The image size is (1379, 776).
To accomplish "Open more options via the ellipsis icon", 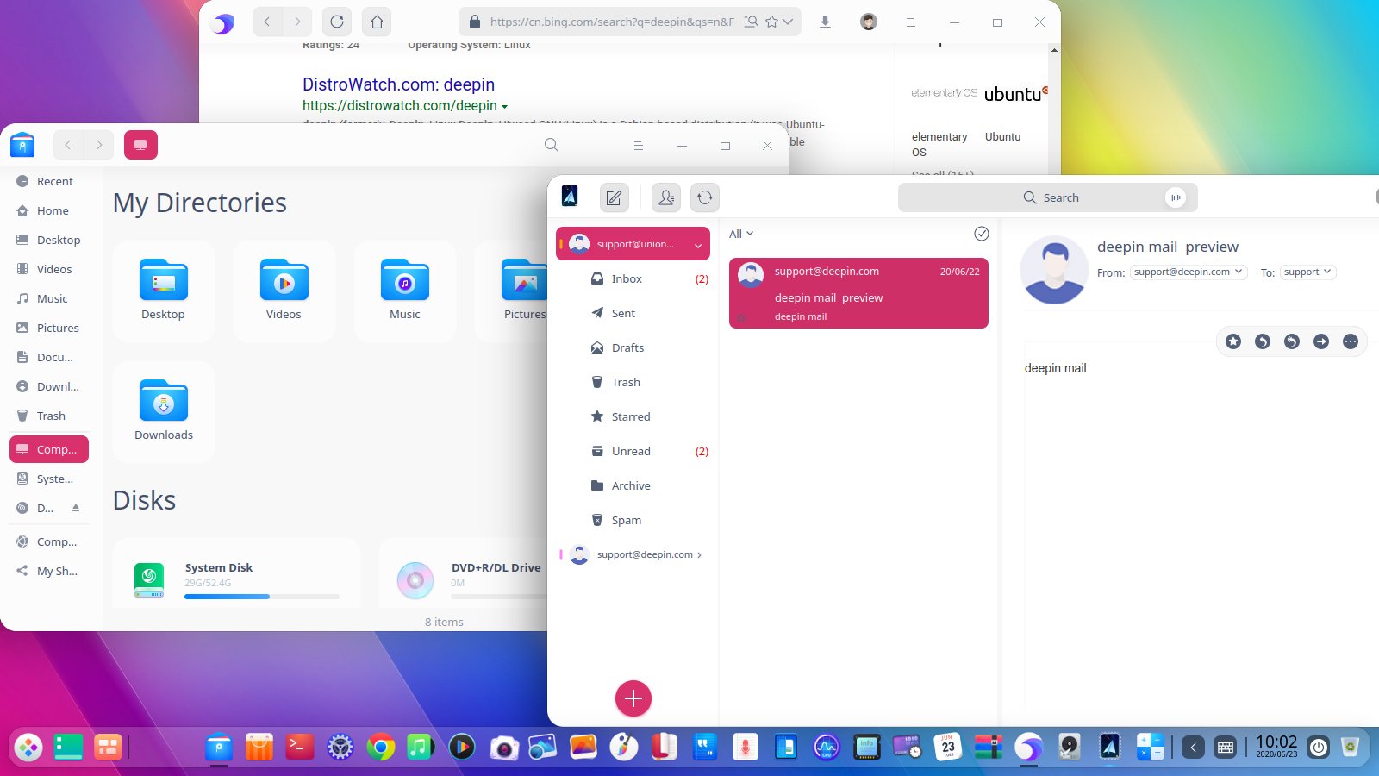I will pyautogui.click(x=1351, y=341).
